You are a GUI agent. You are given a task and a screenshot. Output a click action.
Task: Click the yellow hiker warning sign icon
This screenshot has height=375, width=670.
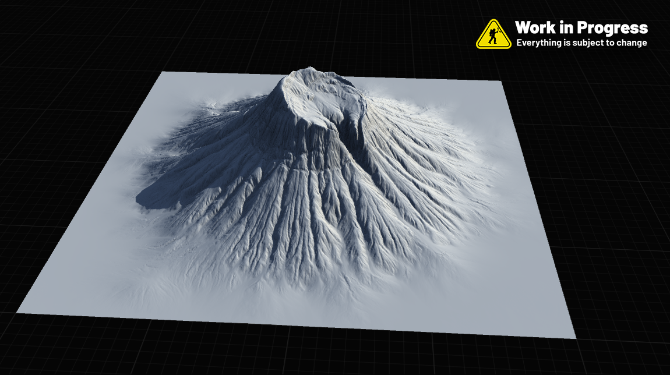pos(493,34)
